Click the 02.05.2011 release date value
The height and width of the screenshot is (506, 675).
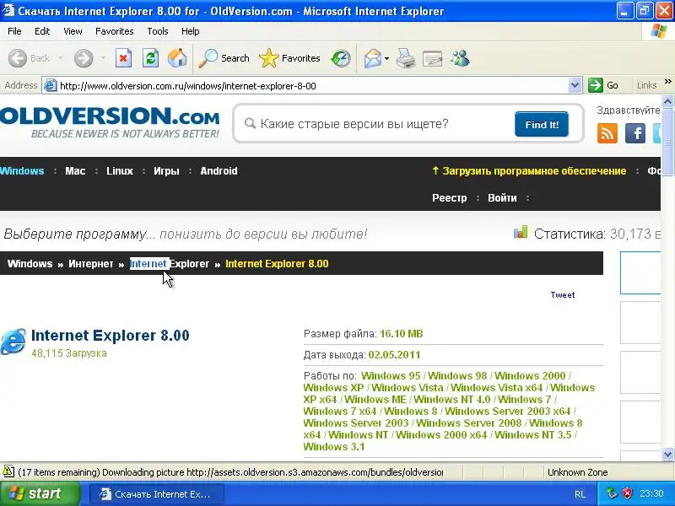(x=394, y=355)
